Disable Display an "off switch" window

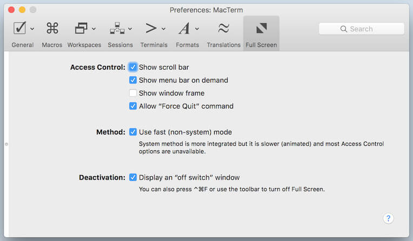click(133, 177)
